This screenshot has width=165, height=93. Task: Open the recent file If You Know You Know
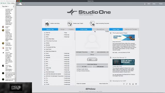point(51,41)
